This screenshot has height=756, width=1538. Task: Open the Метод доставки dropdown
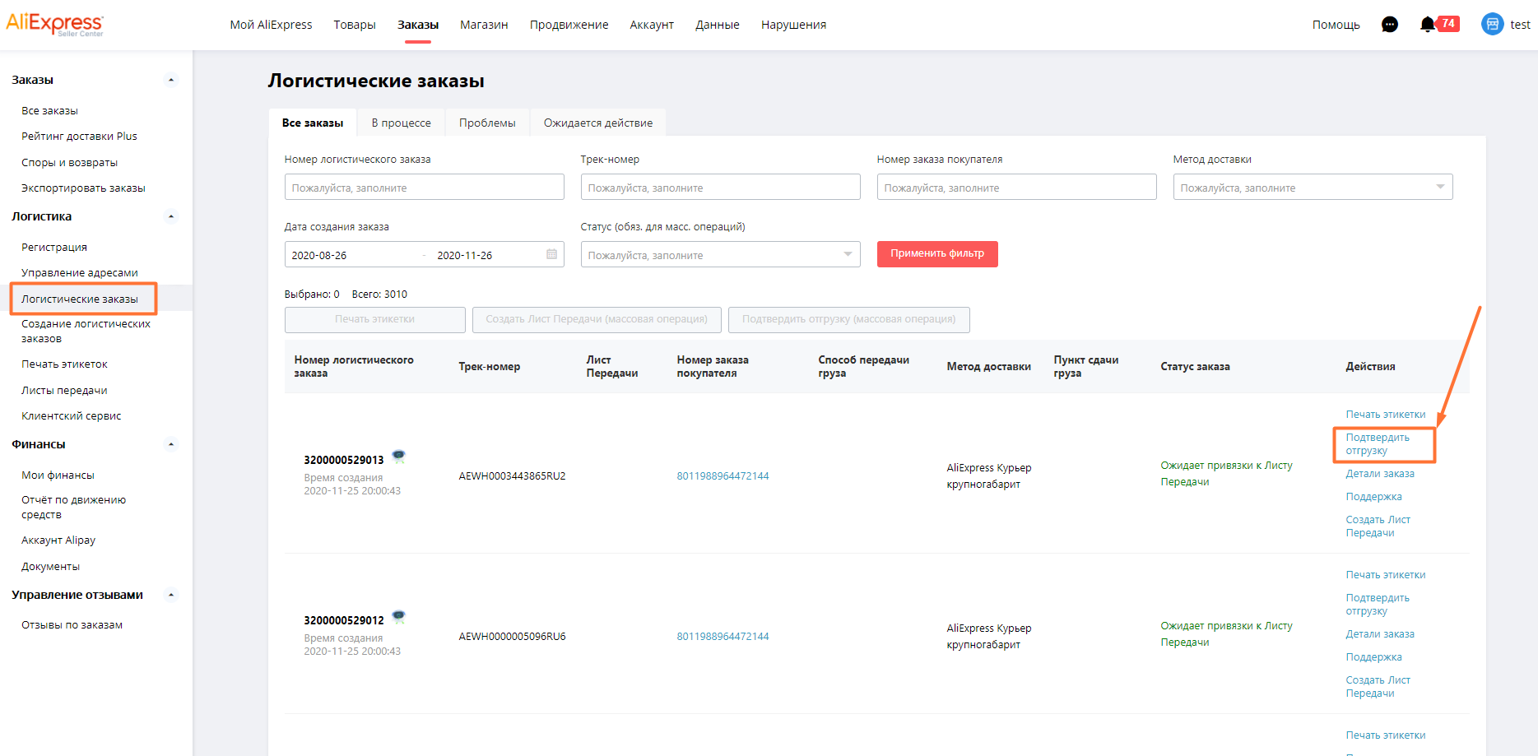pos(1313,187)
